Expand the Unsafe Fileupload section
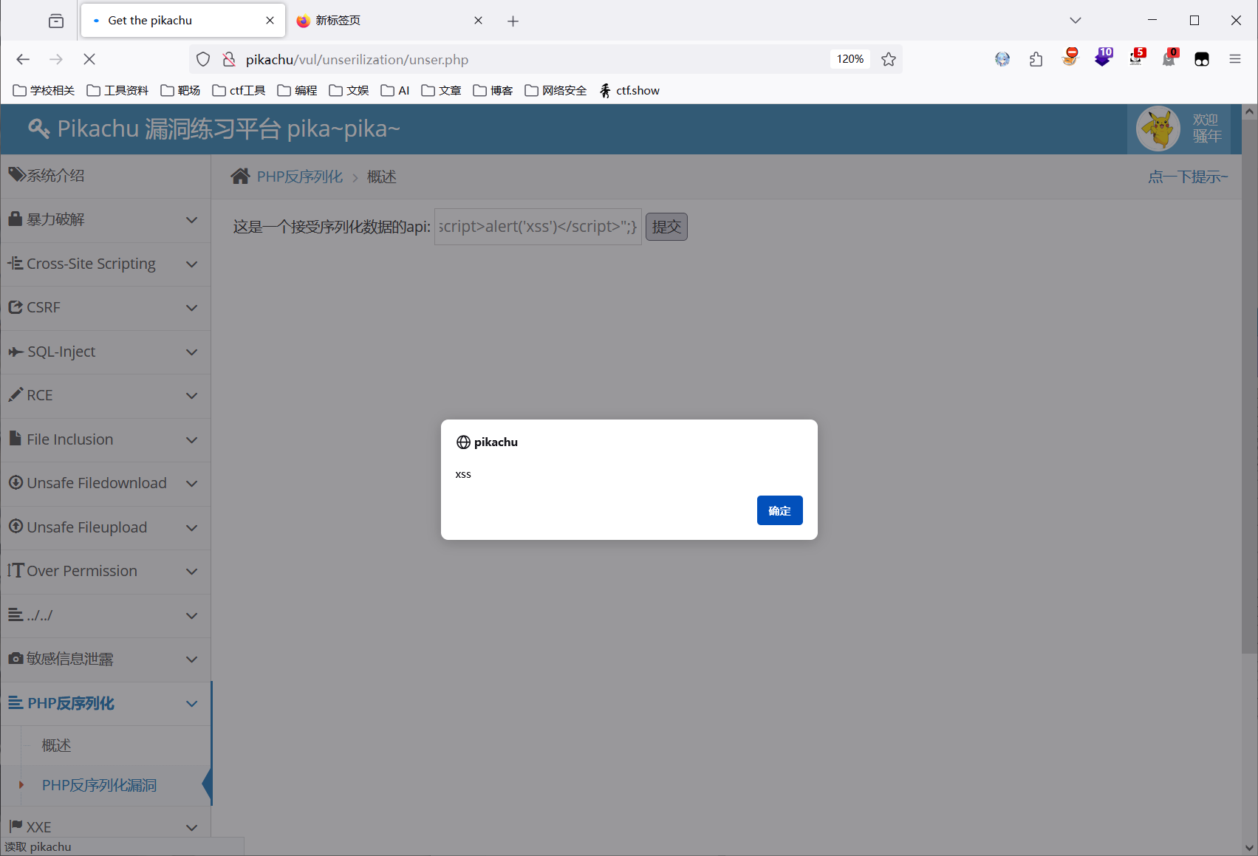This screenshot has height=856, width=1258. point(106,527)
